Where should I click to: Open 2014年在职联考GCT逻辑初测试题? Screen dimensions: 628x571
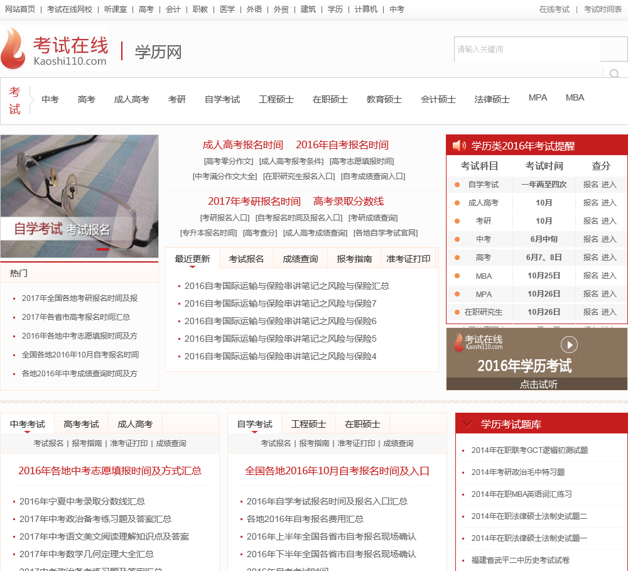[x=529, y=450]
